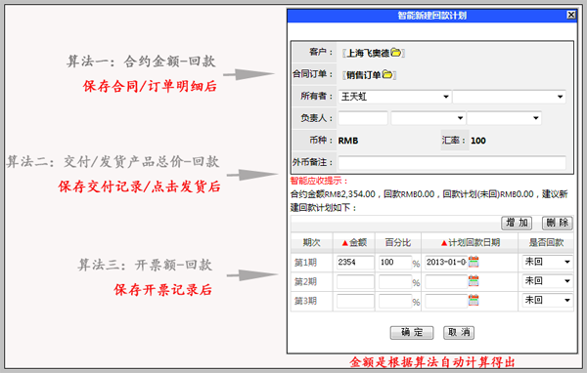Open calendar picker for 第2期 row
This screenshot has width=587, height=373.
(474, 280)
